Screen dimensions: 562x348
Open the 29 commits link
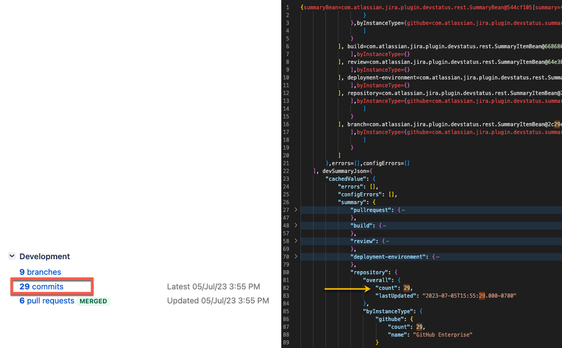tap(41, 287)
